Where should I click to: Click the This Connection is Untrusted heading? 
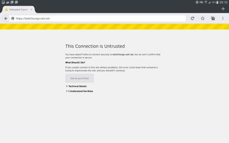[x=95, y=46]
